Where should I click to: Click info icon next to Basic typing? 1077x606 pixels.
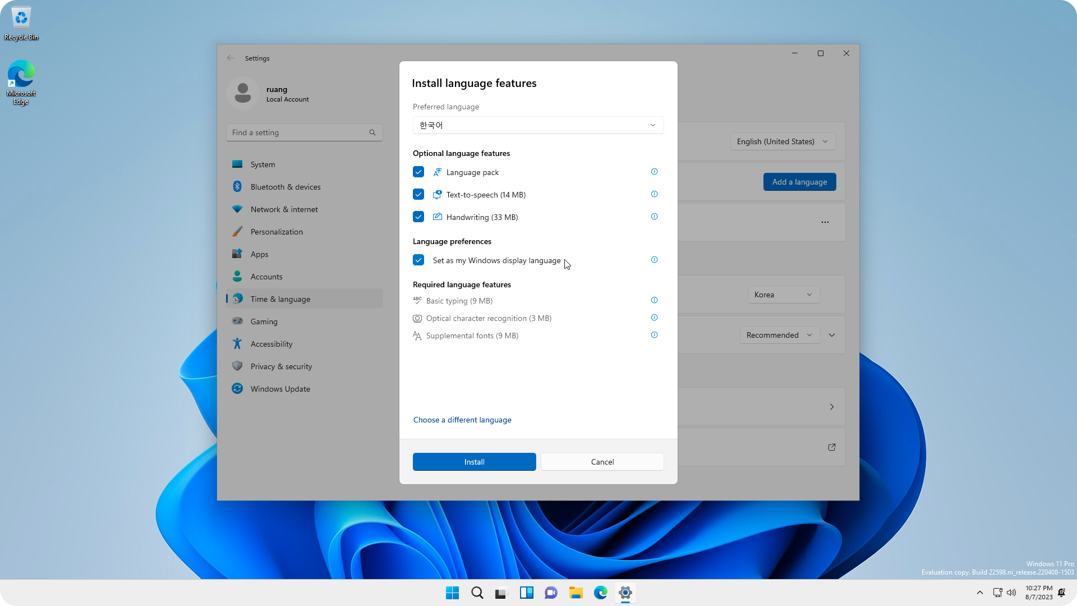654,300
